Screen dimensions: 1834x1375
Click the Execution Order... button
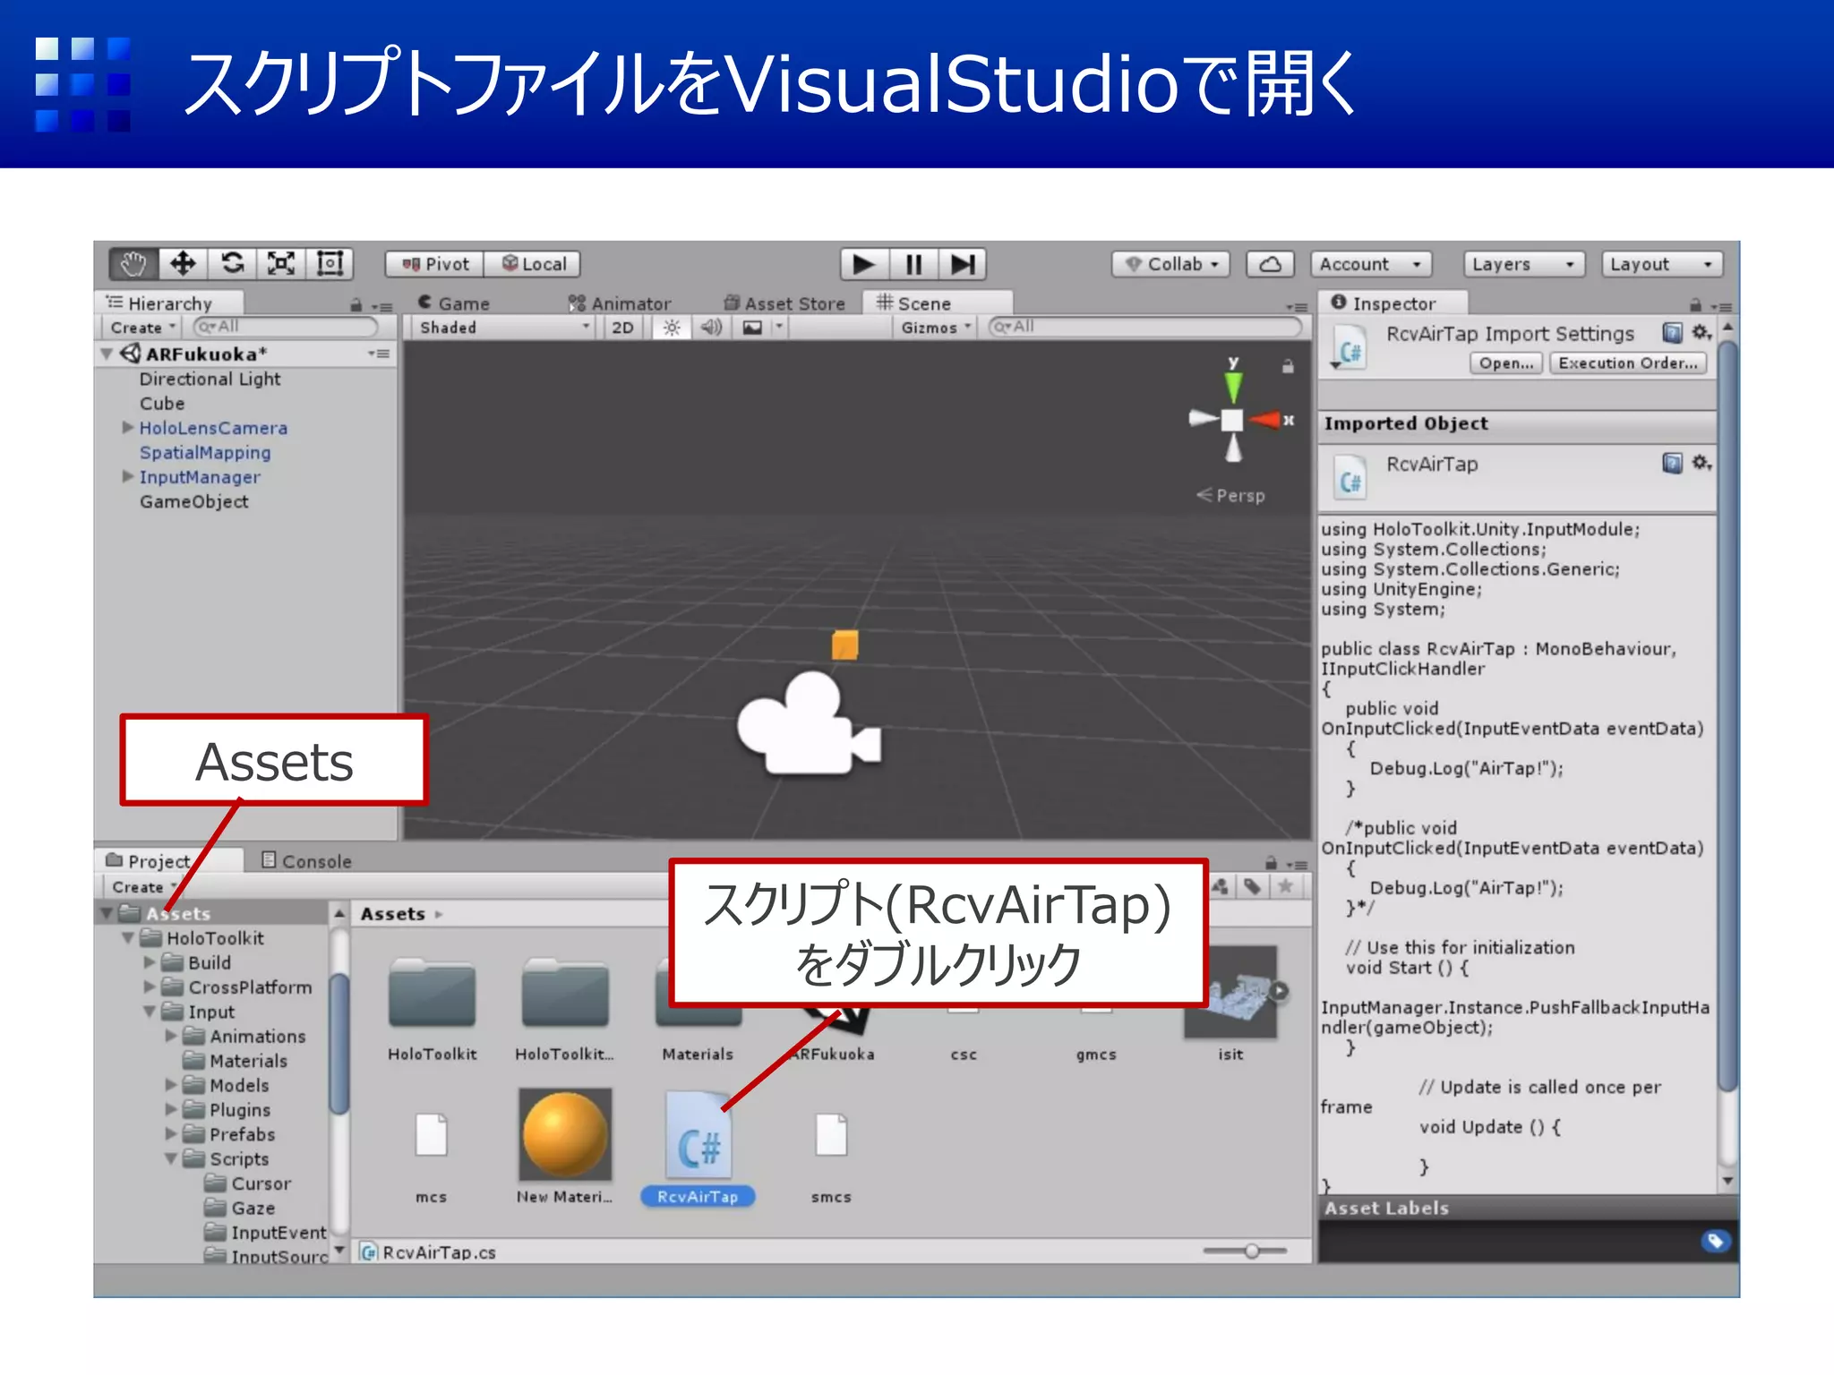point(1627,363)
